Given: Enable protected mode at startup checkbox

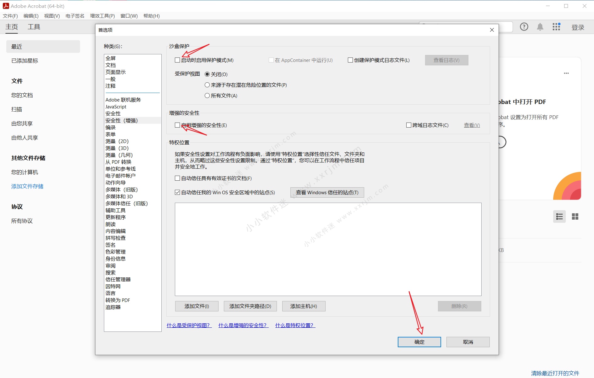Looking at the screenshot, I should 178,60.
